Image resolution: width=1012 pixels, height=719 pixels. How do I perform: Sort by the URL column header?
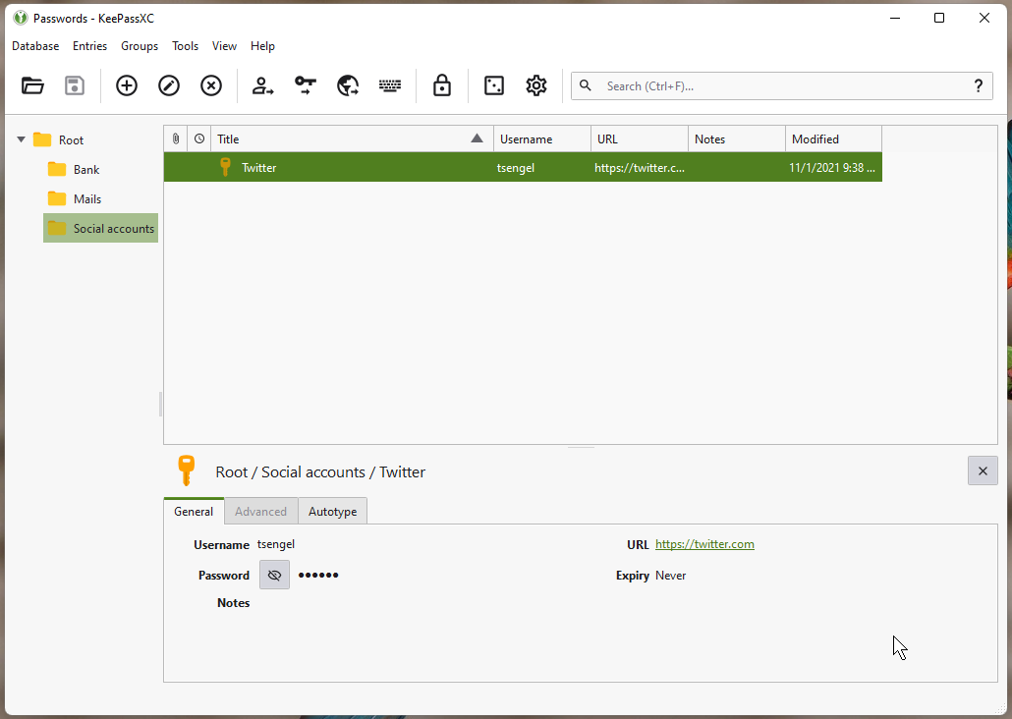(640, 138)
